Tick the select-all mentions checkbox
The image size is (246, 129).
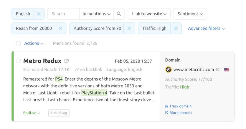coord(19,43)
